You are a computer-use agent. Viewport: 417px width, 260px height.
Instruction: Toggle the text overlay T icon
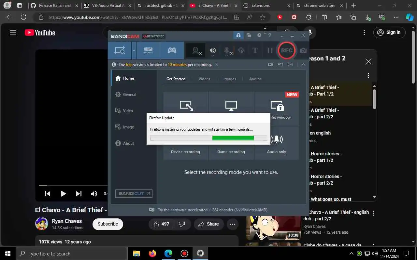tap(255, 50)
